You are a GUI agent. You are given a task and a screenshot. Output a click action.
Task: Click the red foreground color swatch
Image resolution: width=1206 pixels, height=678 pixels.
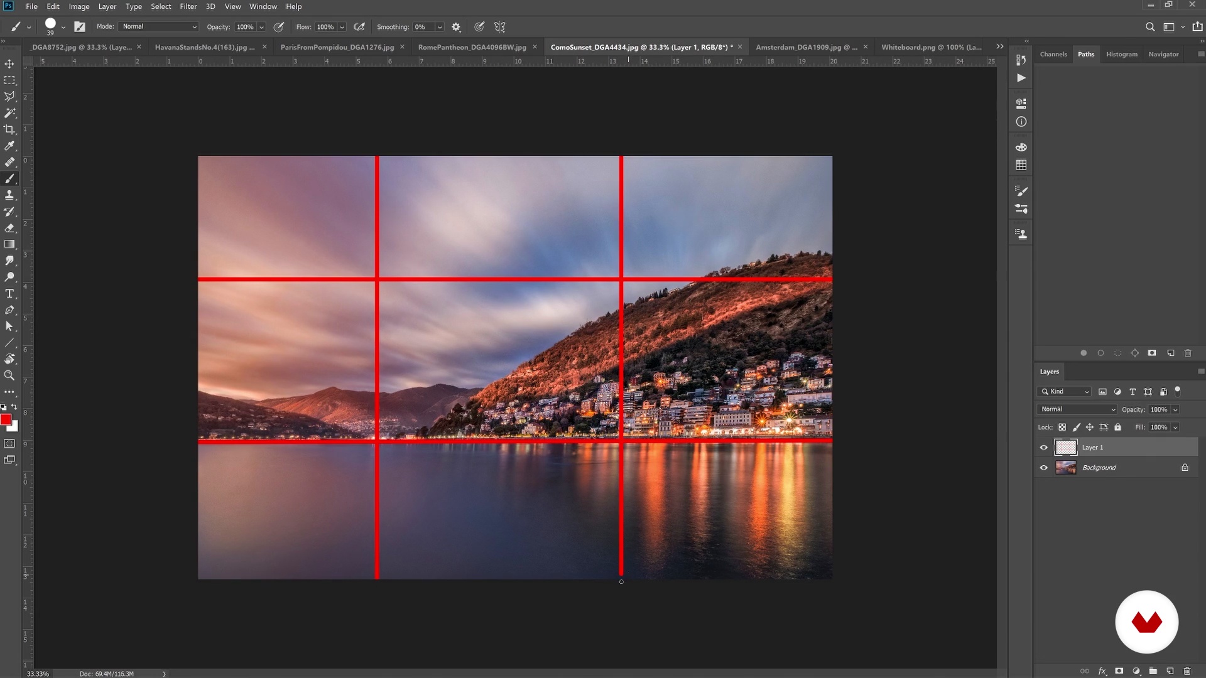click(6, 419)
